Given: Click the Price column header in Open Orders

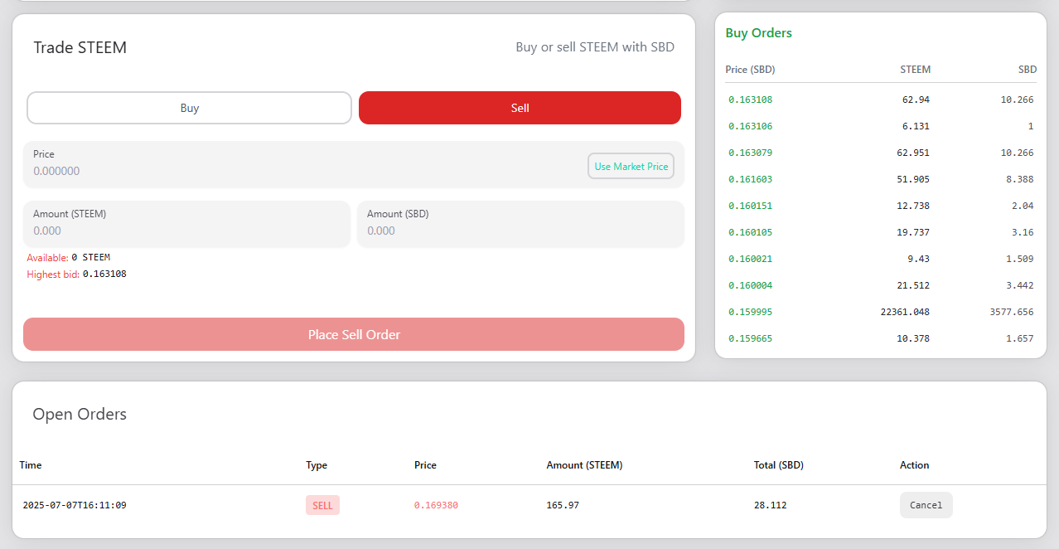Looking at the screenshot, I should [425, 465].
